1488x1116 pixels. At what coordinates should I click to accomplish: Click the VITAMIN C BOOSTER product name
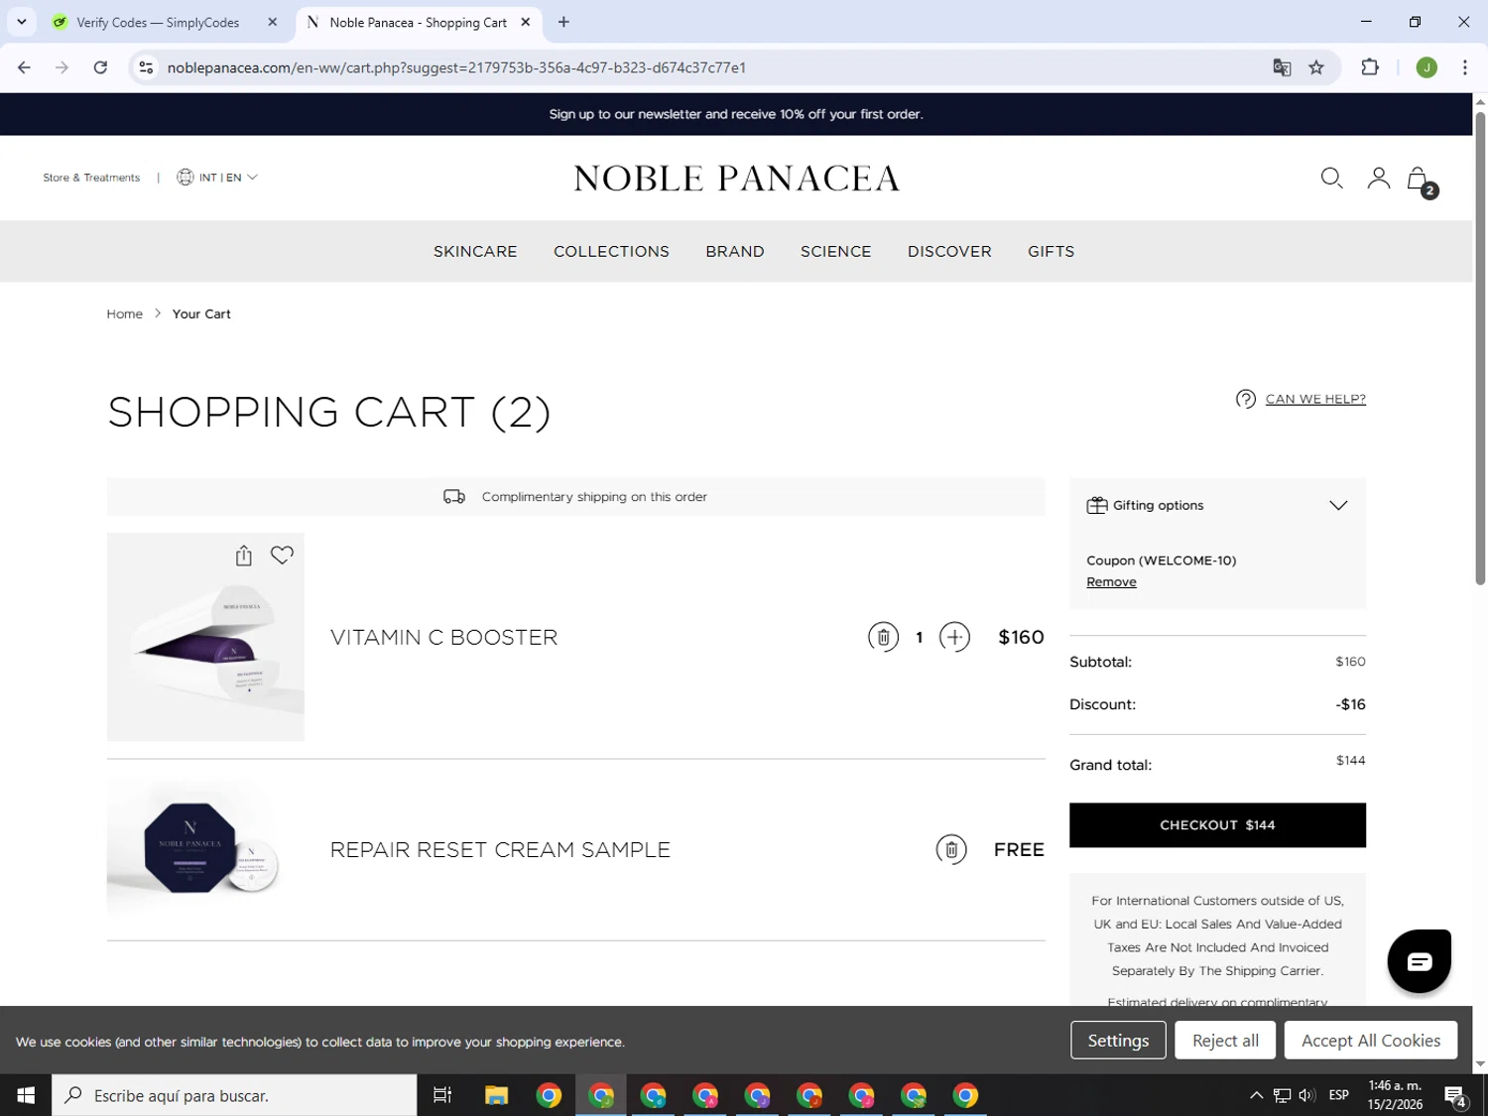point(443,637)
